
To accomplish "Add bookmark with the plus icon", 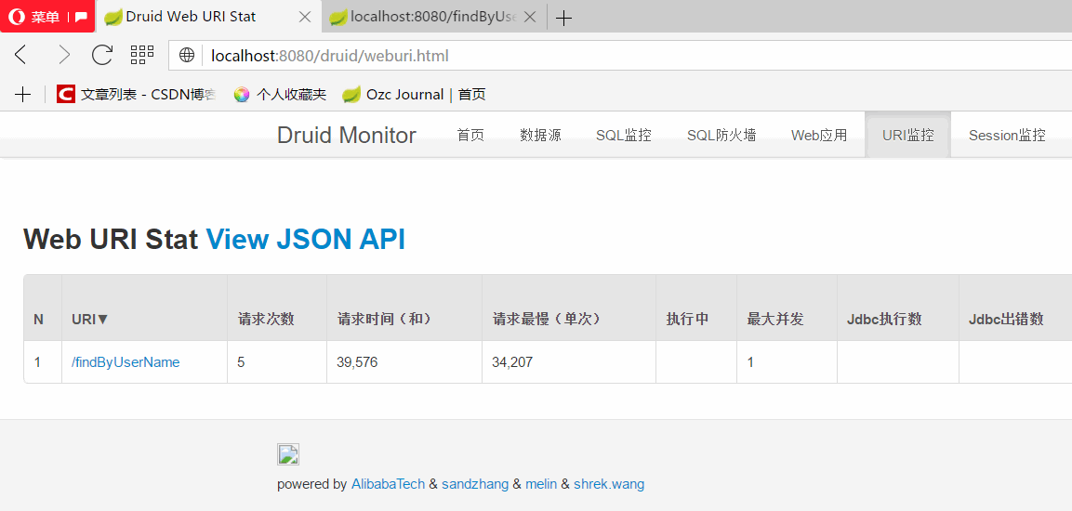I will pyautogui.click(x=22, y=94).
